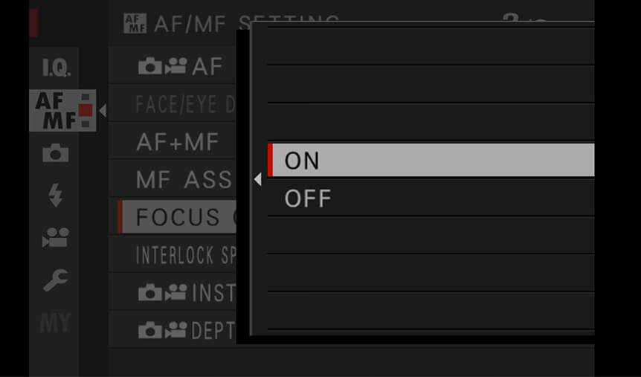Open the wrench setup menu icon
641x377 pixels.
point(56,280)
